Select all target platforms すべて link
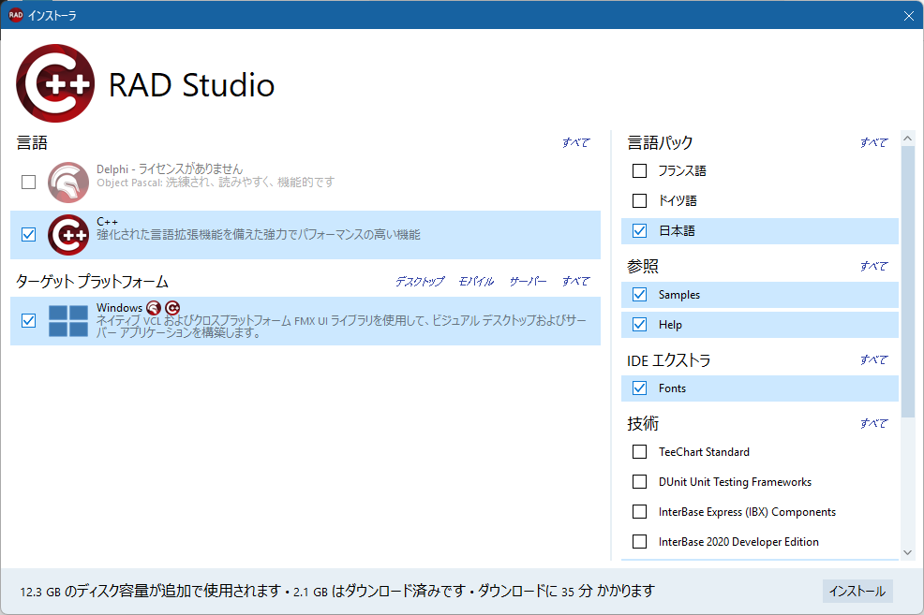Screen dimensions: 924x615 (575, 282)
